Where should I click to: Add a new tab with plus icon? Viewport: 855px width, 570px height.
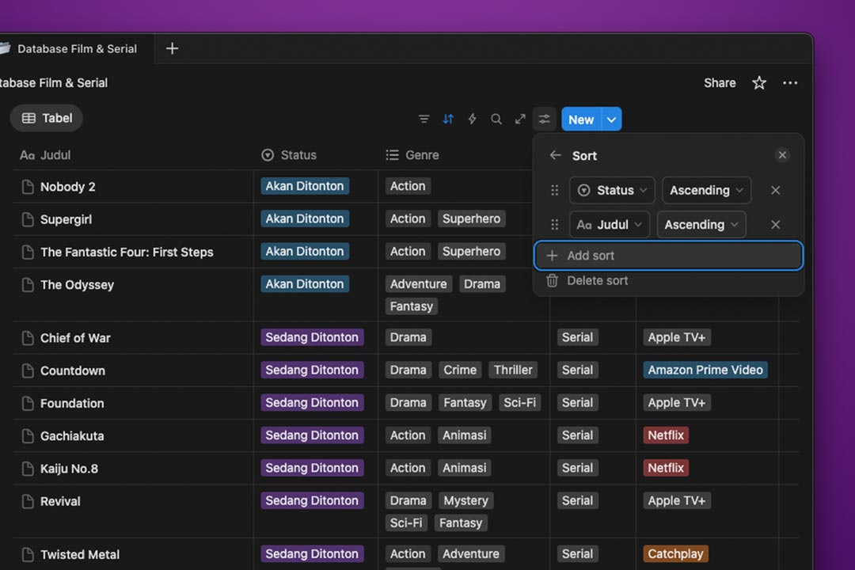tap(172, 48)
